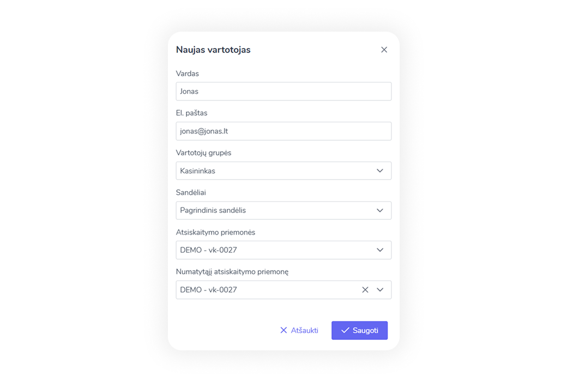This screenshot has width=567, height=382.
Task: Clear the default payment method selection
Action: point(365,290)
